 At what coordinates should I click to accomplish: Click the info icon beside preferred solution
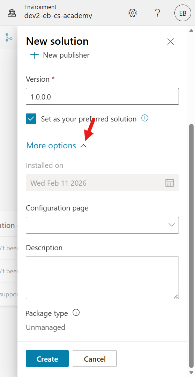[x=145, y=118]
